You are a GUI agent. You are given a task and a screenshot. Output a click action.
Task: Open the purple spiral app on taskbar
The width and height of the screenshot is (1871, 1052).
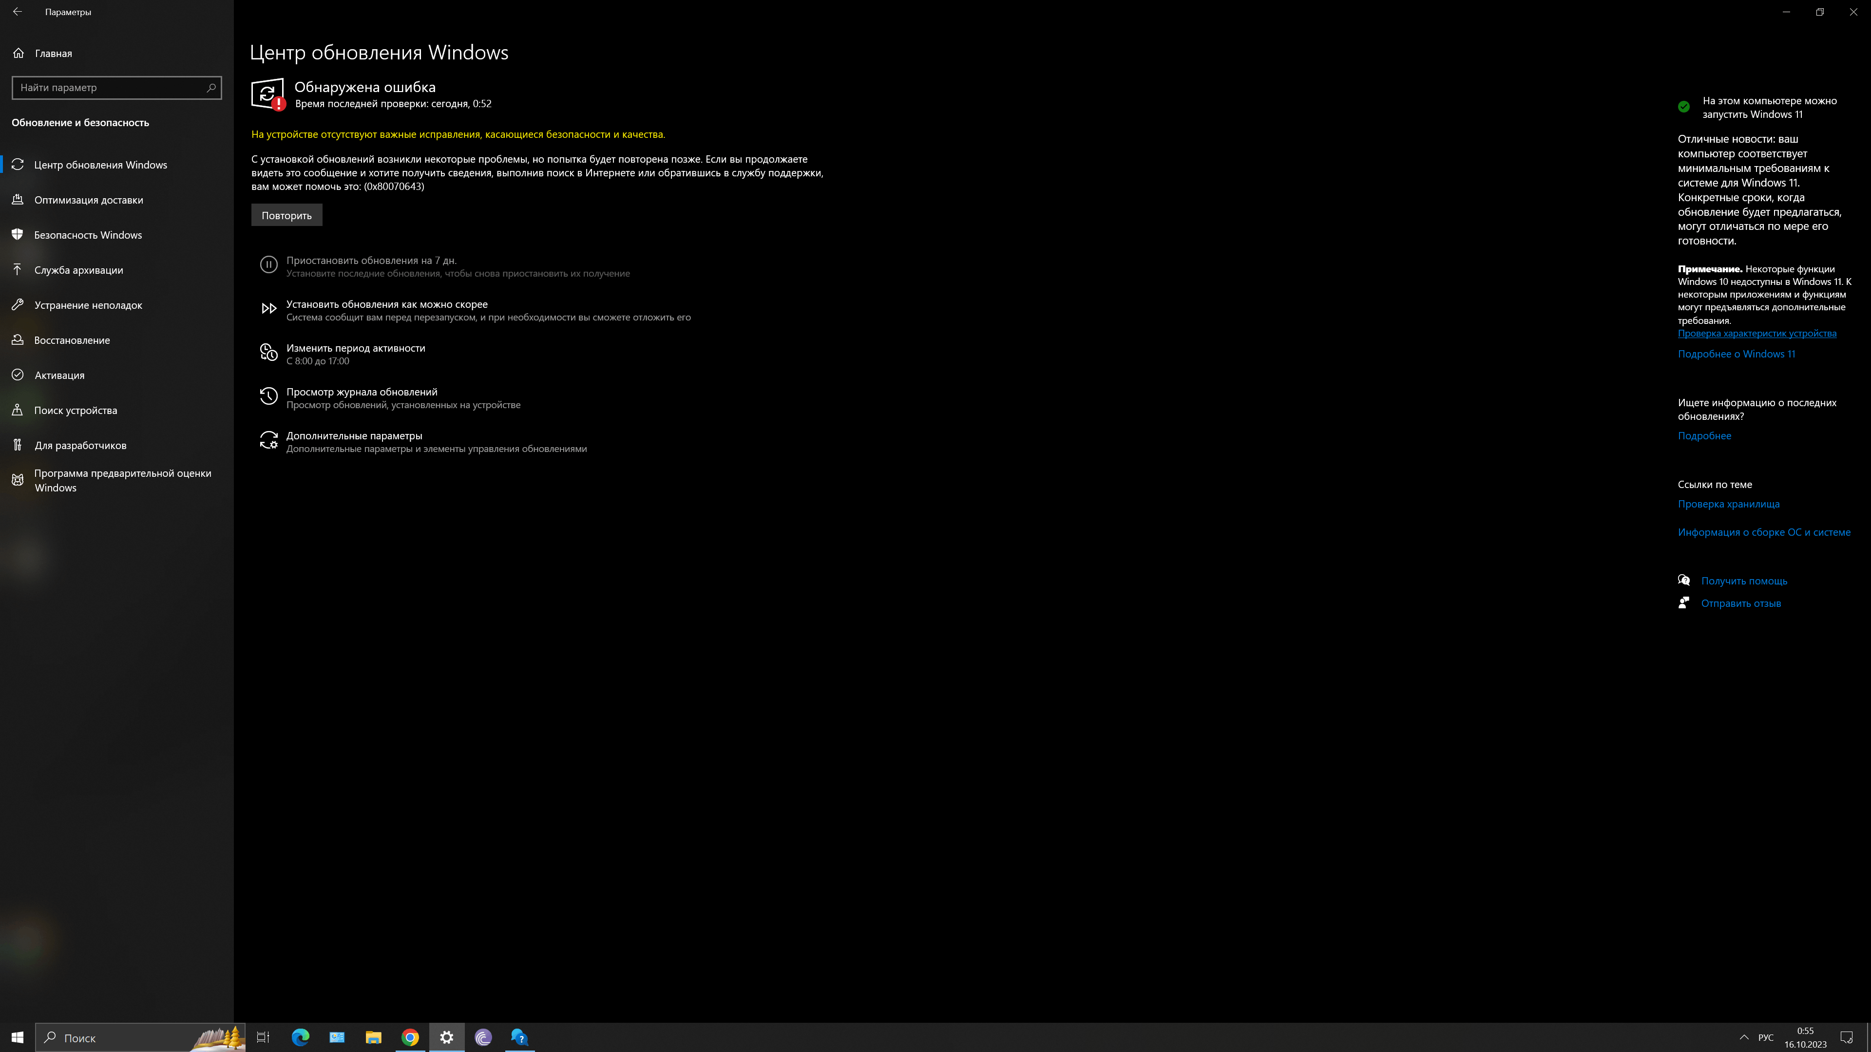point(483,1037)
